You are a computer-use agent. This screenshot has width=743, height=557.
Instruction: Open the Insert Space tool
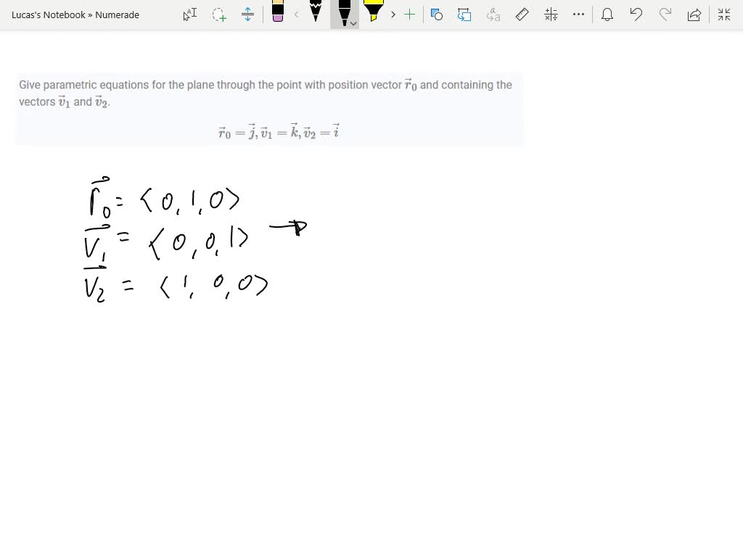click(247, 15)
